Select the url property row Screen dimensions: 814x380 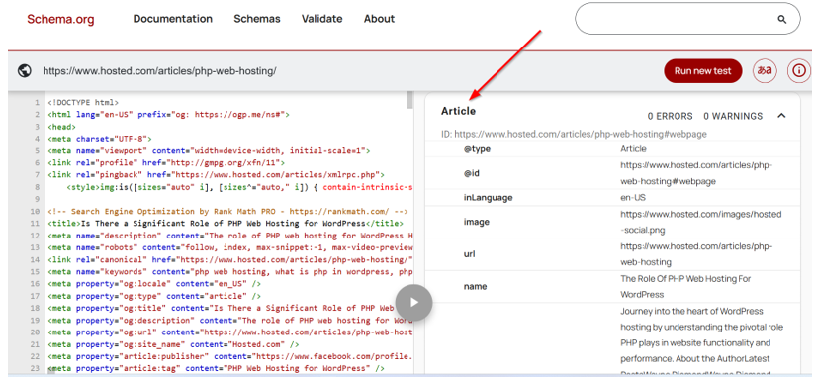pyautogui.click(x=613, y=254)
